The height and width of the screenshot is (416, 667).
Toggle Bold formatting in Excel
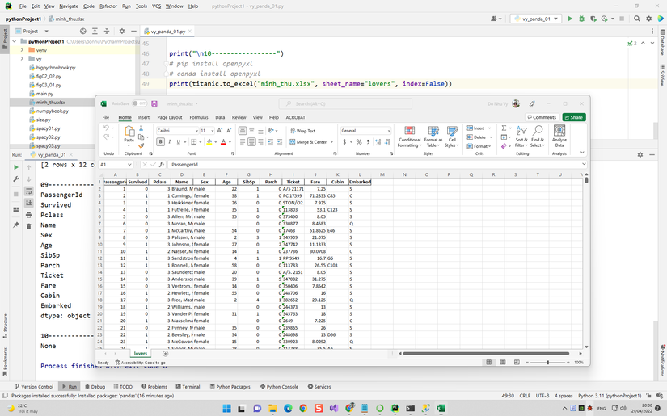[x=160, y=142]
